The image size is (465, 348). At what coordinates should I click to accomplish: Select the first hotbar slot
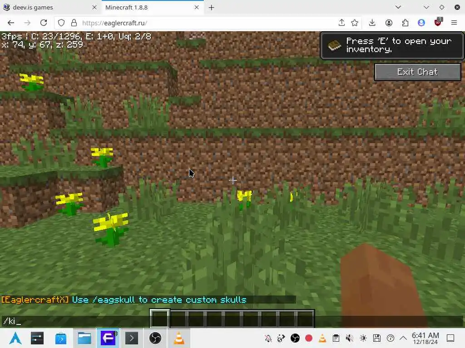tap(160, 319)
